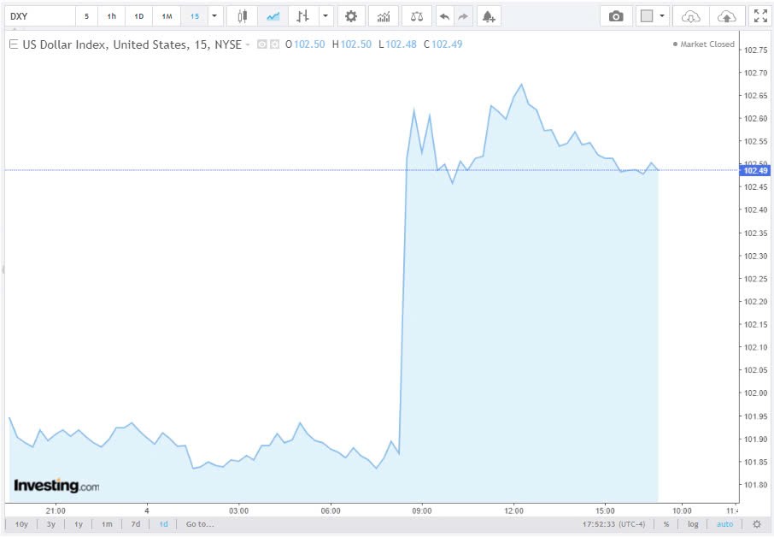
Task: Open the Go to... date selector
Action: pos(197,523)
